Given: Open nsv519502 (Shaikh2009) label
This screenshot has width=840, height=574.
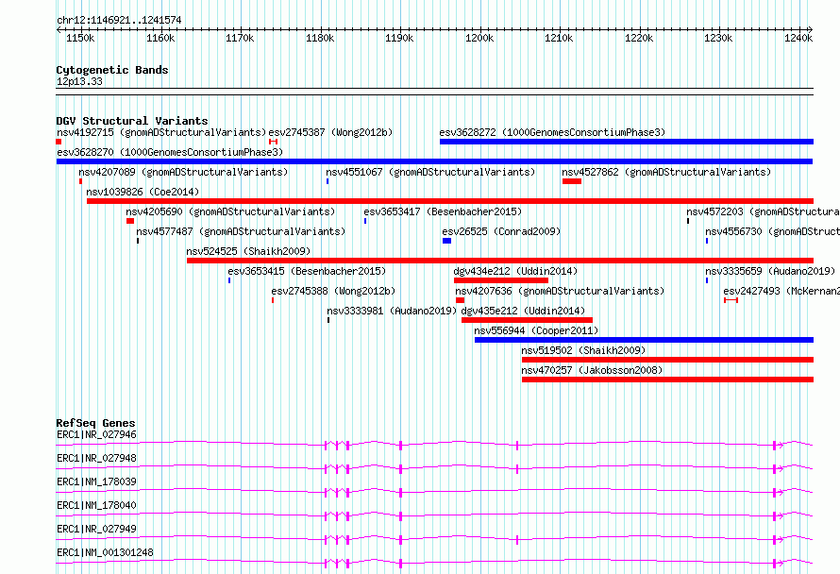Looking at the screenshot, I should click(x=583, y=350).
